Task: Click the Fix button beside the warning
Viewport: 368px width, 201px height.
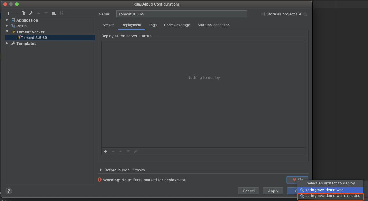Action: click(x=297, y=180)
